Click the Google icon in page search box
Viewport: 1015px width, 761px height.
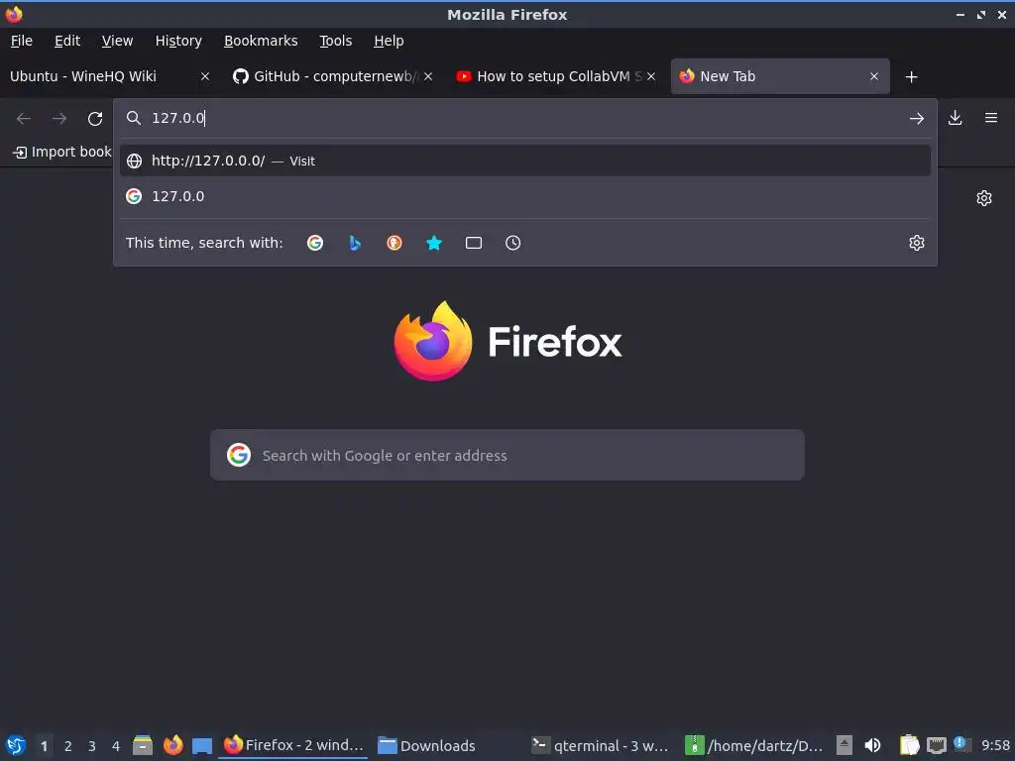239,455
